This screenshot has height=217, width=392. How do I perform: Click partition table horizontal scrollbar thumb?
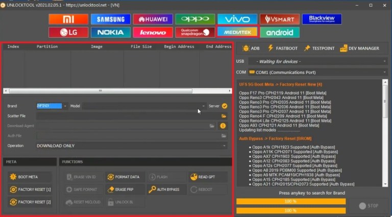click(x=101, y=91)
